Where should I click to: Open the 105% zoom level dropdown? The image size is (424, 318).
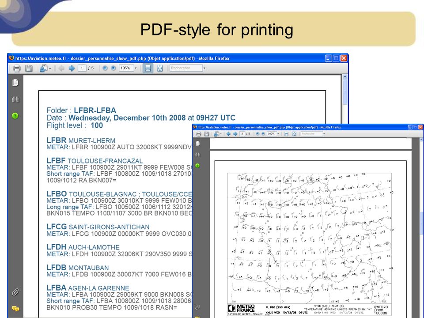[136, 68]
